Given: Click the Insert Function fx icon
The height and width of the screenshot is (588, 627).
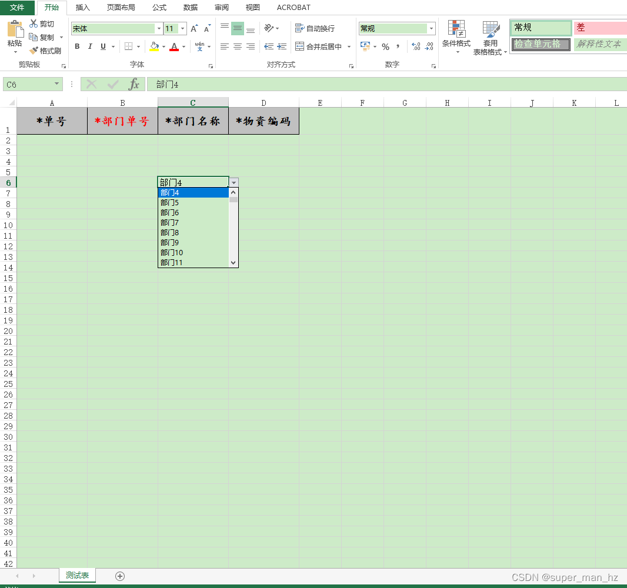Looking at the screenshot, I should (134, 84).
